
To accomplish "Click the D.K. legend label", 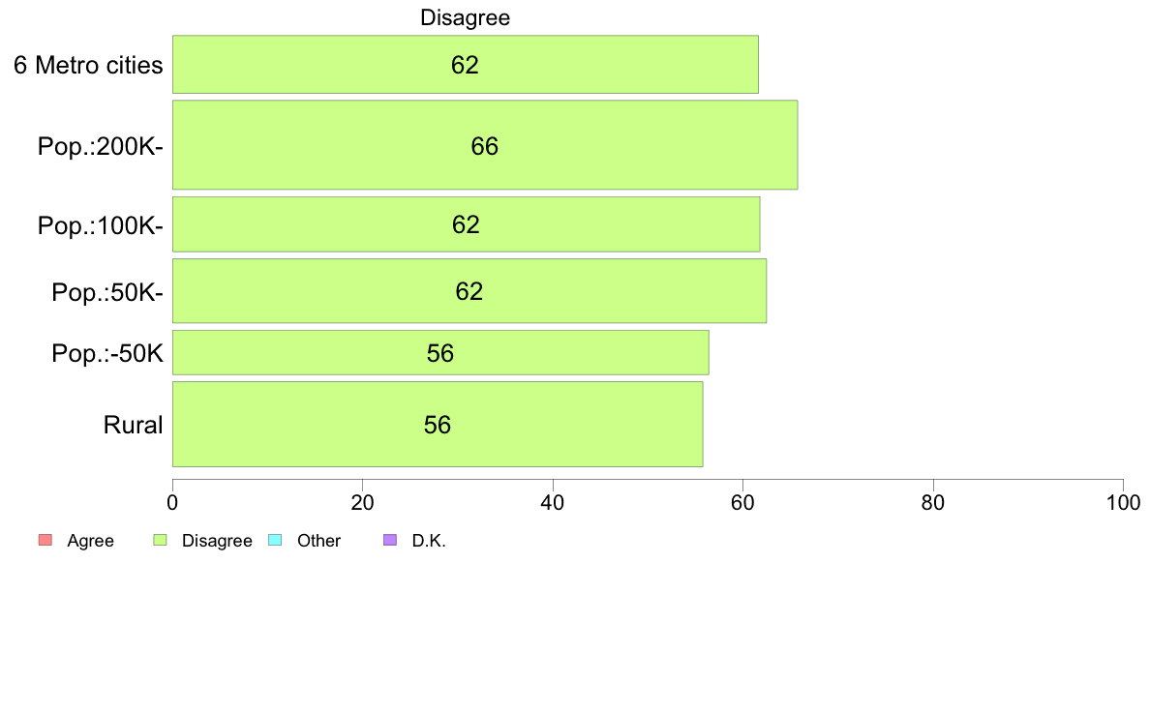I will [429, 541].
